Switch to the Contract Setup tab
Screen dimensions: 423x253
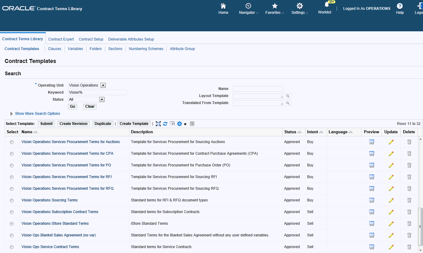pos(91,39)
